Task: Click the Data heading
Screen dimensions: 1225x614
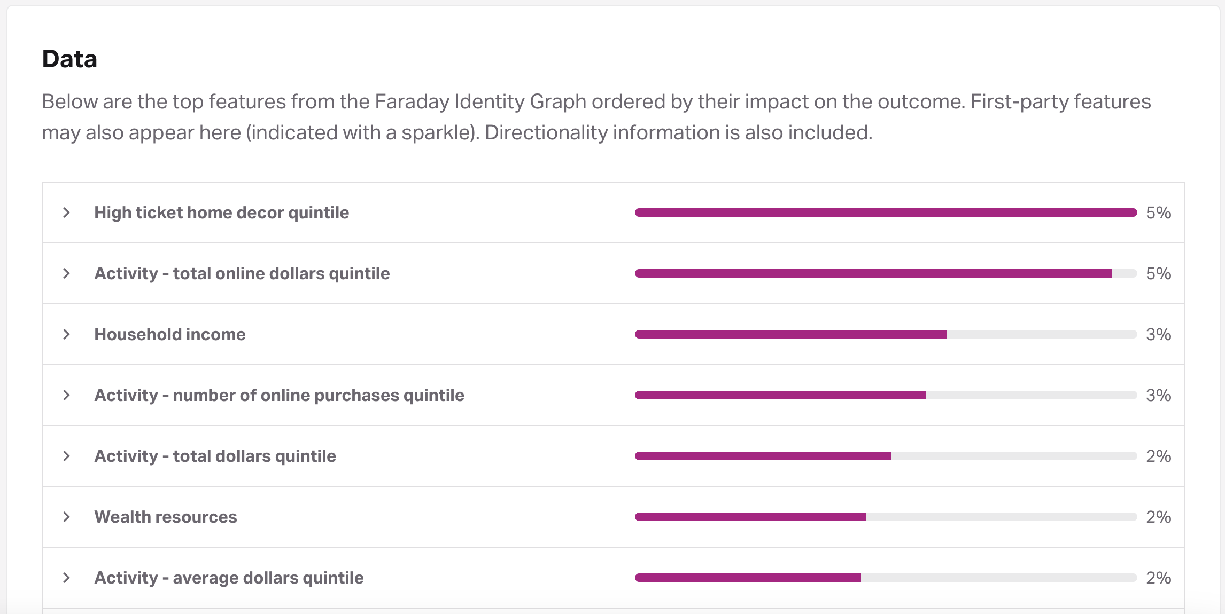Action: pos(70,59)
